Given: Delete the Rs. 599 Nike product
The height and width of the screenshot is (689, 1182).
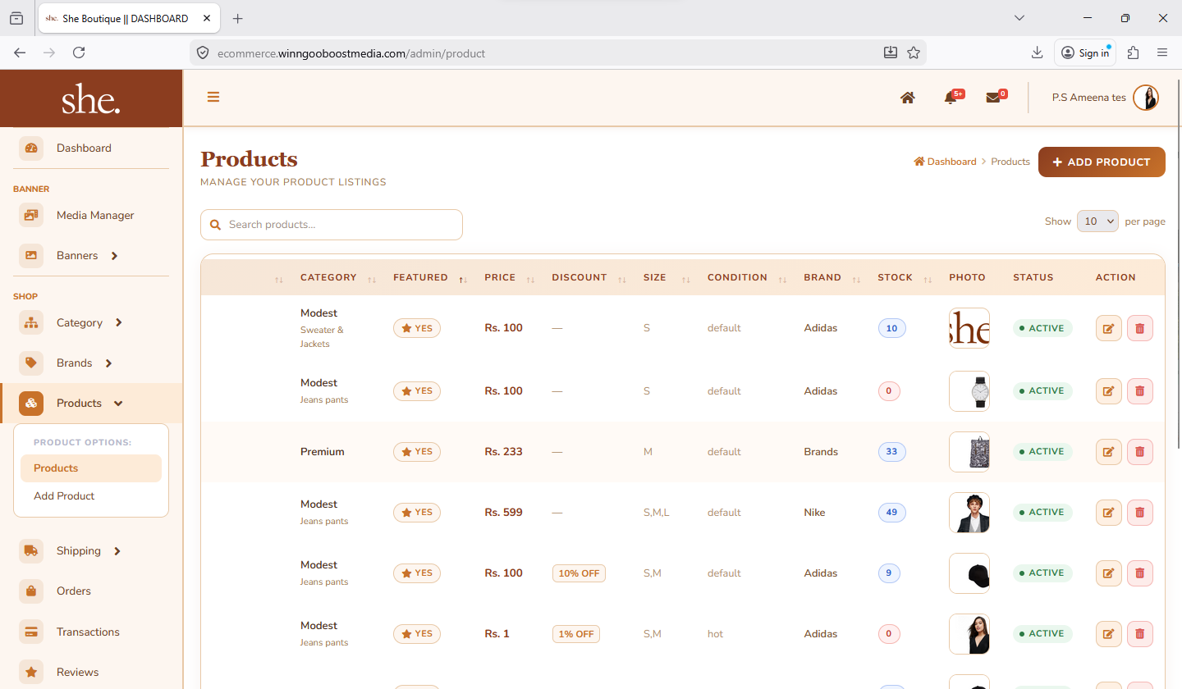Looking at the screenshot, I should click(1139, 513).
